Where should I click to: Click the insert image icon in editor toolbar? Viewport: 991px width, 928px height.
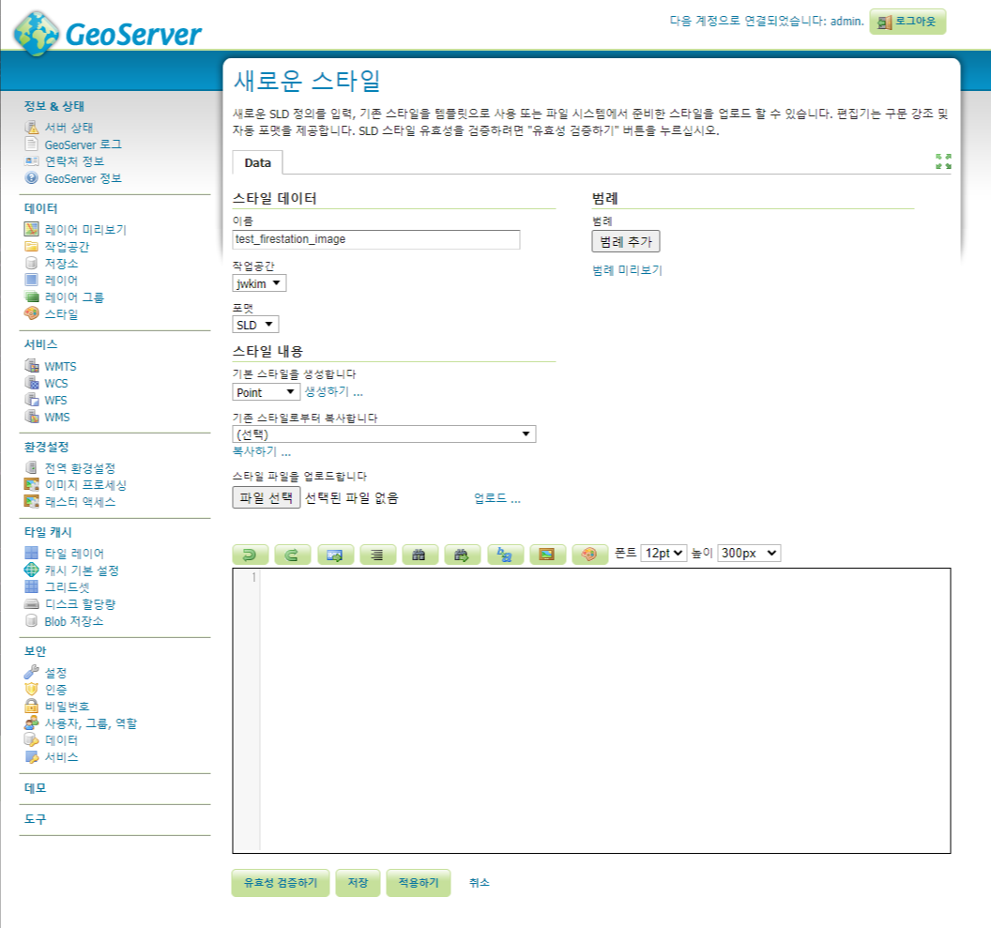(x=547, y=554)
